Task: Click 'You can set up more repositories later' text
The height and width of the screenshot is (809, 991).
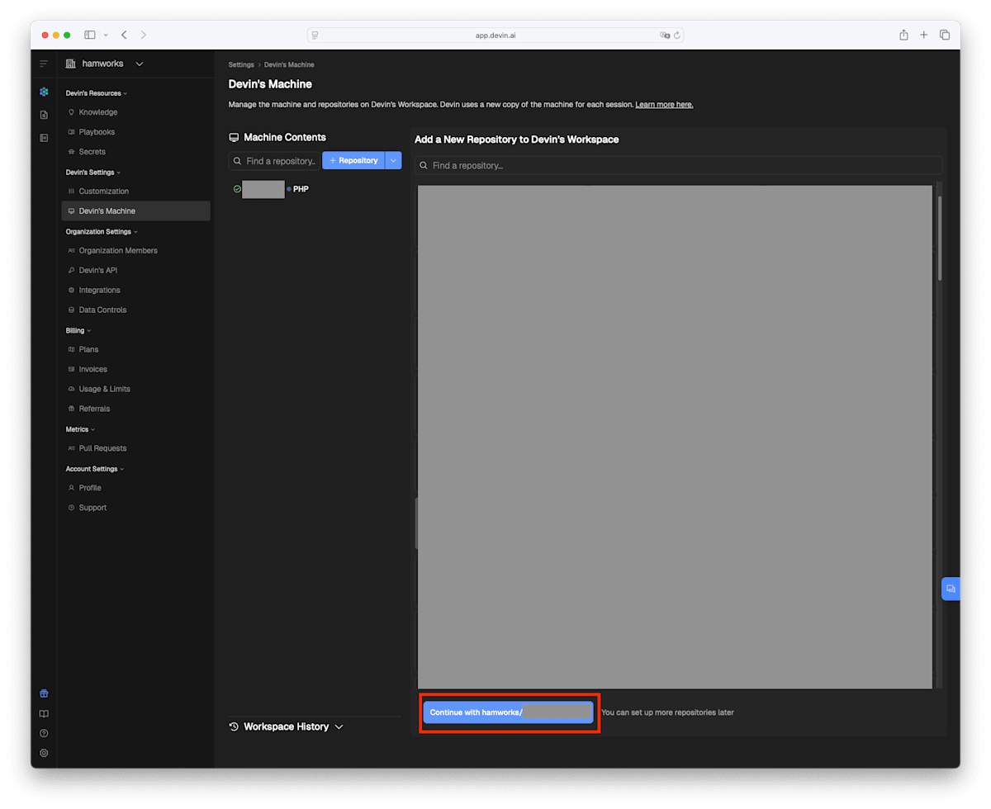Action: (x=667, y=712)
